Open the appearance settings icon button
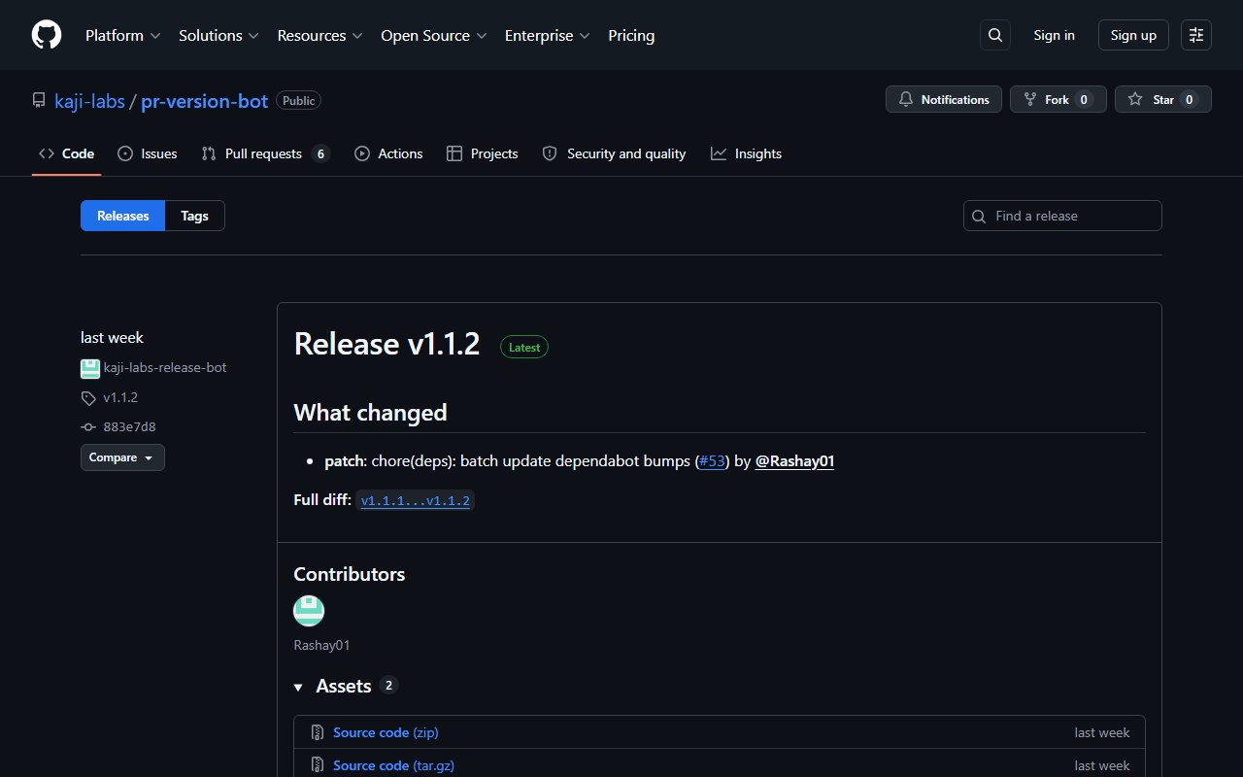The width and height of the screenshot is (1243, 777). [1196, 35]
